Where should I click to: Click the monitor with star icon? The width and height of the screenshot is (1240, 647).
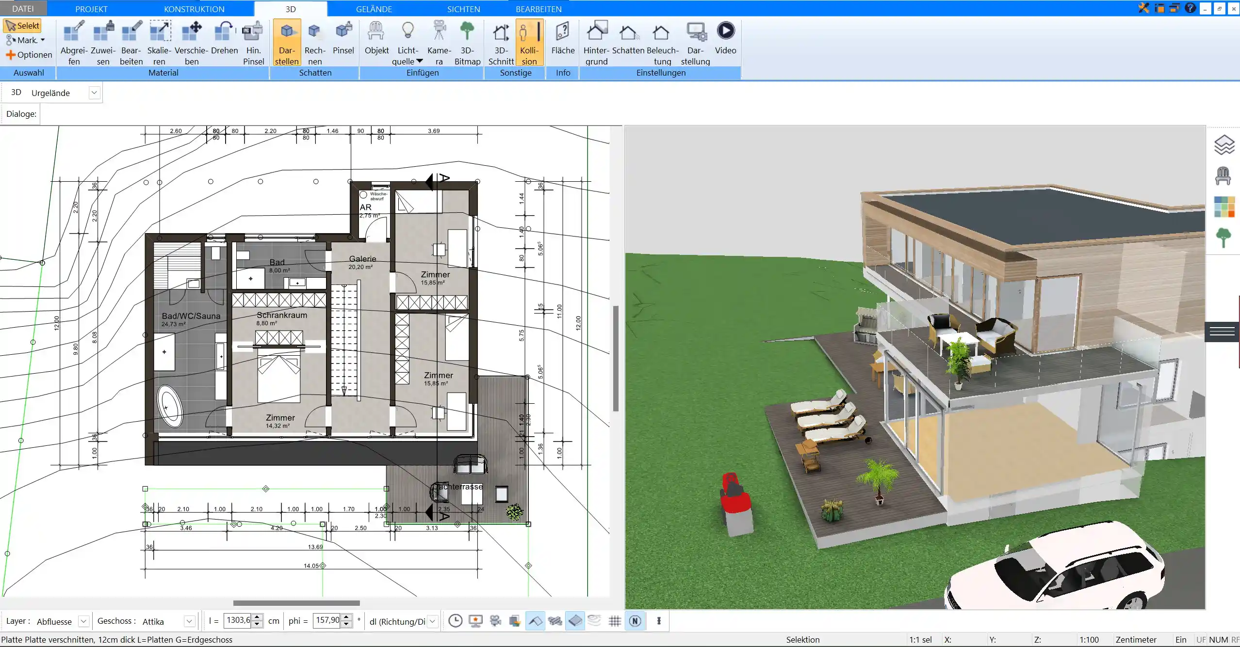click(x=475, y=621)
